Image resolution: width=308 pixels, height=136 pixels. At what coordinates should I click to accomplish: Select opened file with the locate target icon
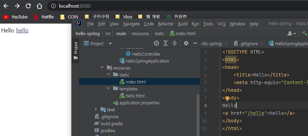tap(156, 43)
